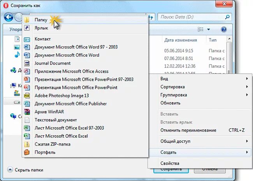Open help with the blue question mark icon
This screenshot has width=253, height=181.
224,30
